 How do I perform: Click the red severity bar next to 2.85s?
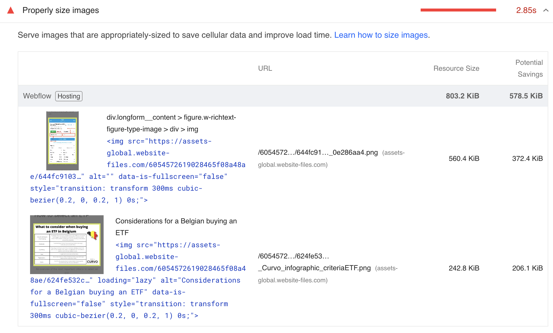(458, 9)
